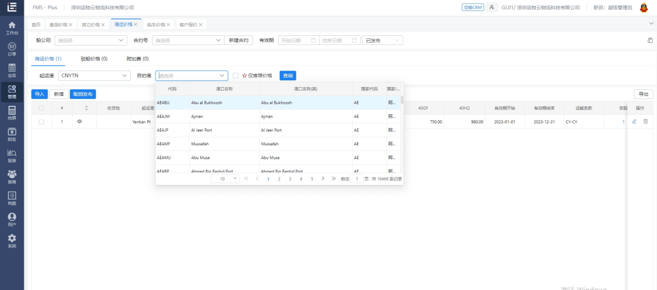Image resolution: width=657 pixels, height=290 pixels.
Task: Switch to the 附加费 (0) tab
Action: click(137, 59)
